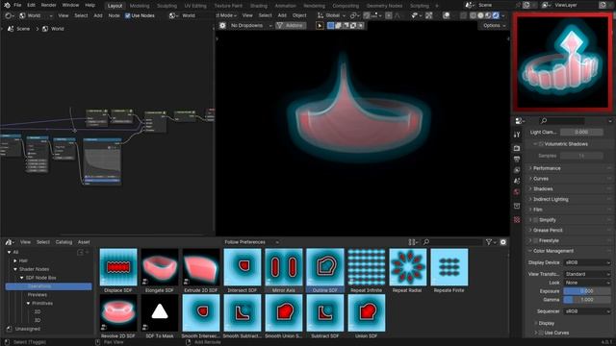Switch viewport to Rendered shading
616x346 pixels.
[x=496, y=15]
